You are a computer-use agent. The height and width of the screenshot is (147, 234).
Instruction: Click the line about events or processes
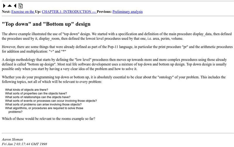click(51, 101)
